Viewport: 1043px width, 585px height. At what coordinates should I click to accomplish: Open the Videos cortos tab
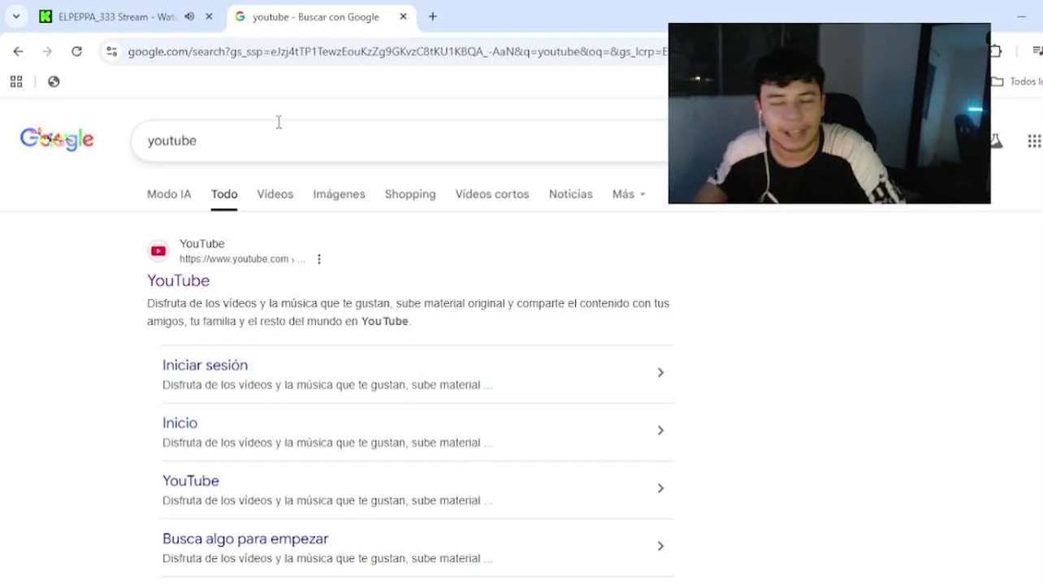[x=492, y=194]
